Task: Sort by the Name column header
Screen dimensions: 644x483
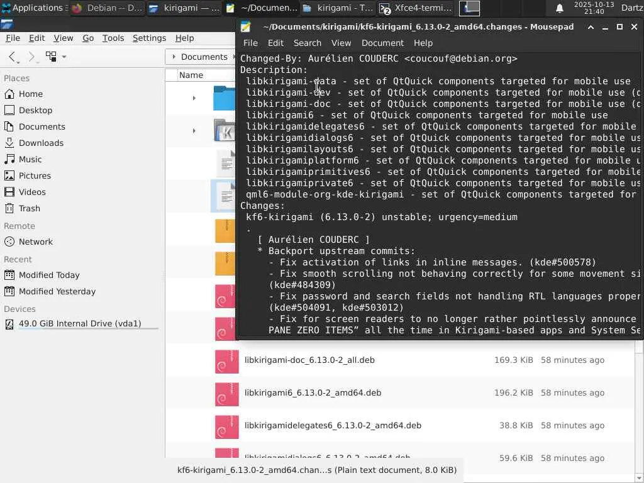Action: tap(191, 75)
